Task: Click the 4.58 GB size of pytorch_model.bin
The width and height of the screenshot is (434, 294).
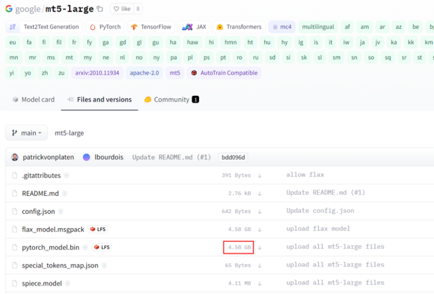Action: click(239, 247)
